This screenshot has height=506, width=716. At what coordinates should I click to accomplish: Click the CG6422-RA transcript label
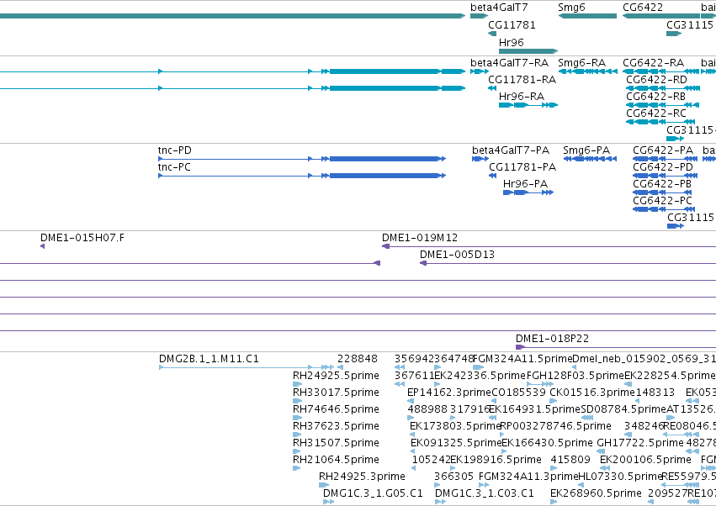[653, 62]
